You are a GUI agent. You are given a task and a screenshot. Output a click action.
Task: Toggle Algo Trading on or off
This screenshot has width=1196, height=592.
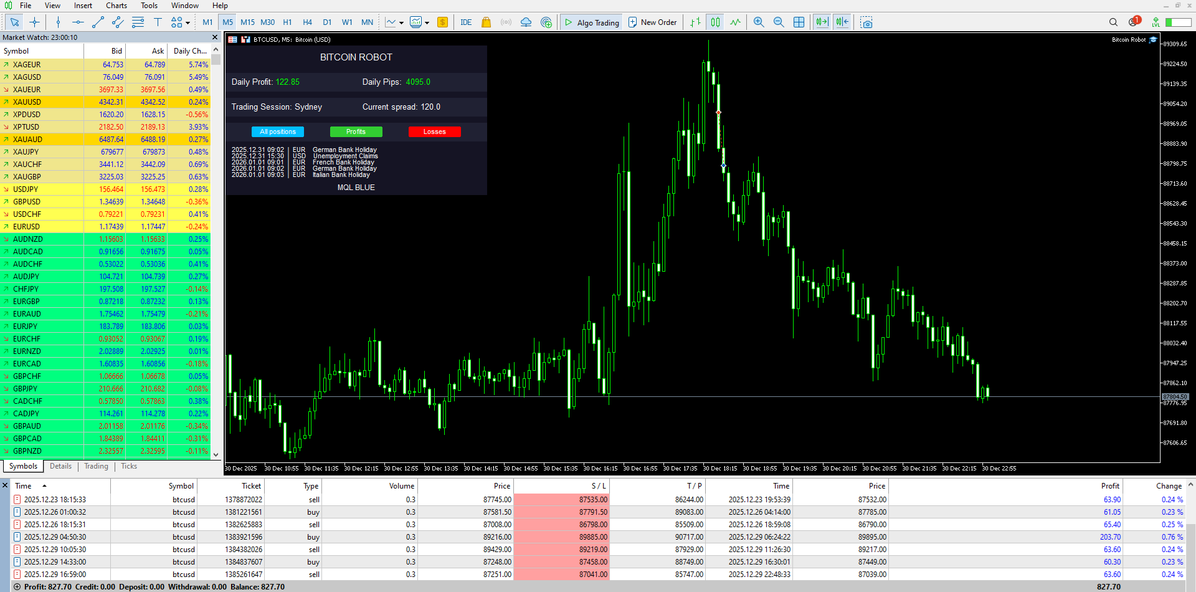coord(592,22)
